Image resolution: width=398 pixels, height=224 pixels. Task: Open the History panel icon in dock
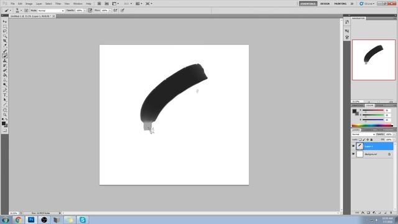[x=347, y=22]
